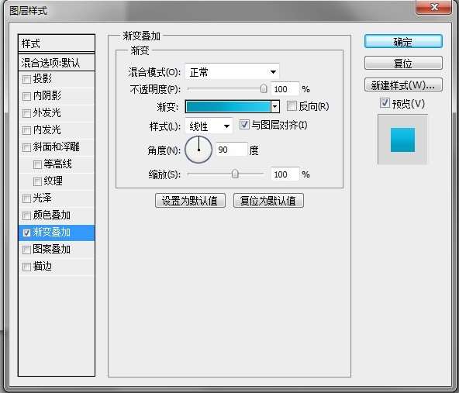The height and width of the screenshot is (393, 459).
Task: Click the 确定 OK button
Action: [x=403, y=42]
